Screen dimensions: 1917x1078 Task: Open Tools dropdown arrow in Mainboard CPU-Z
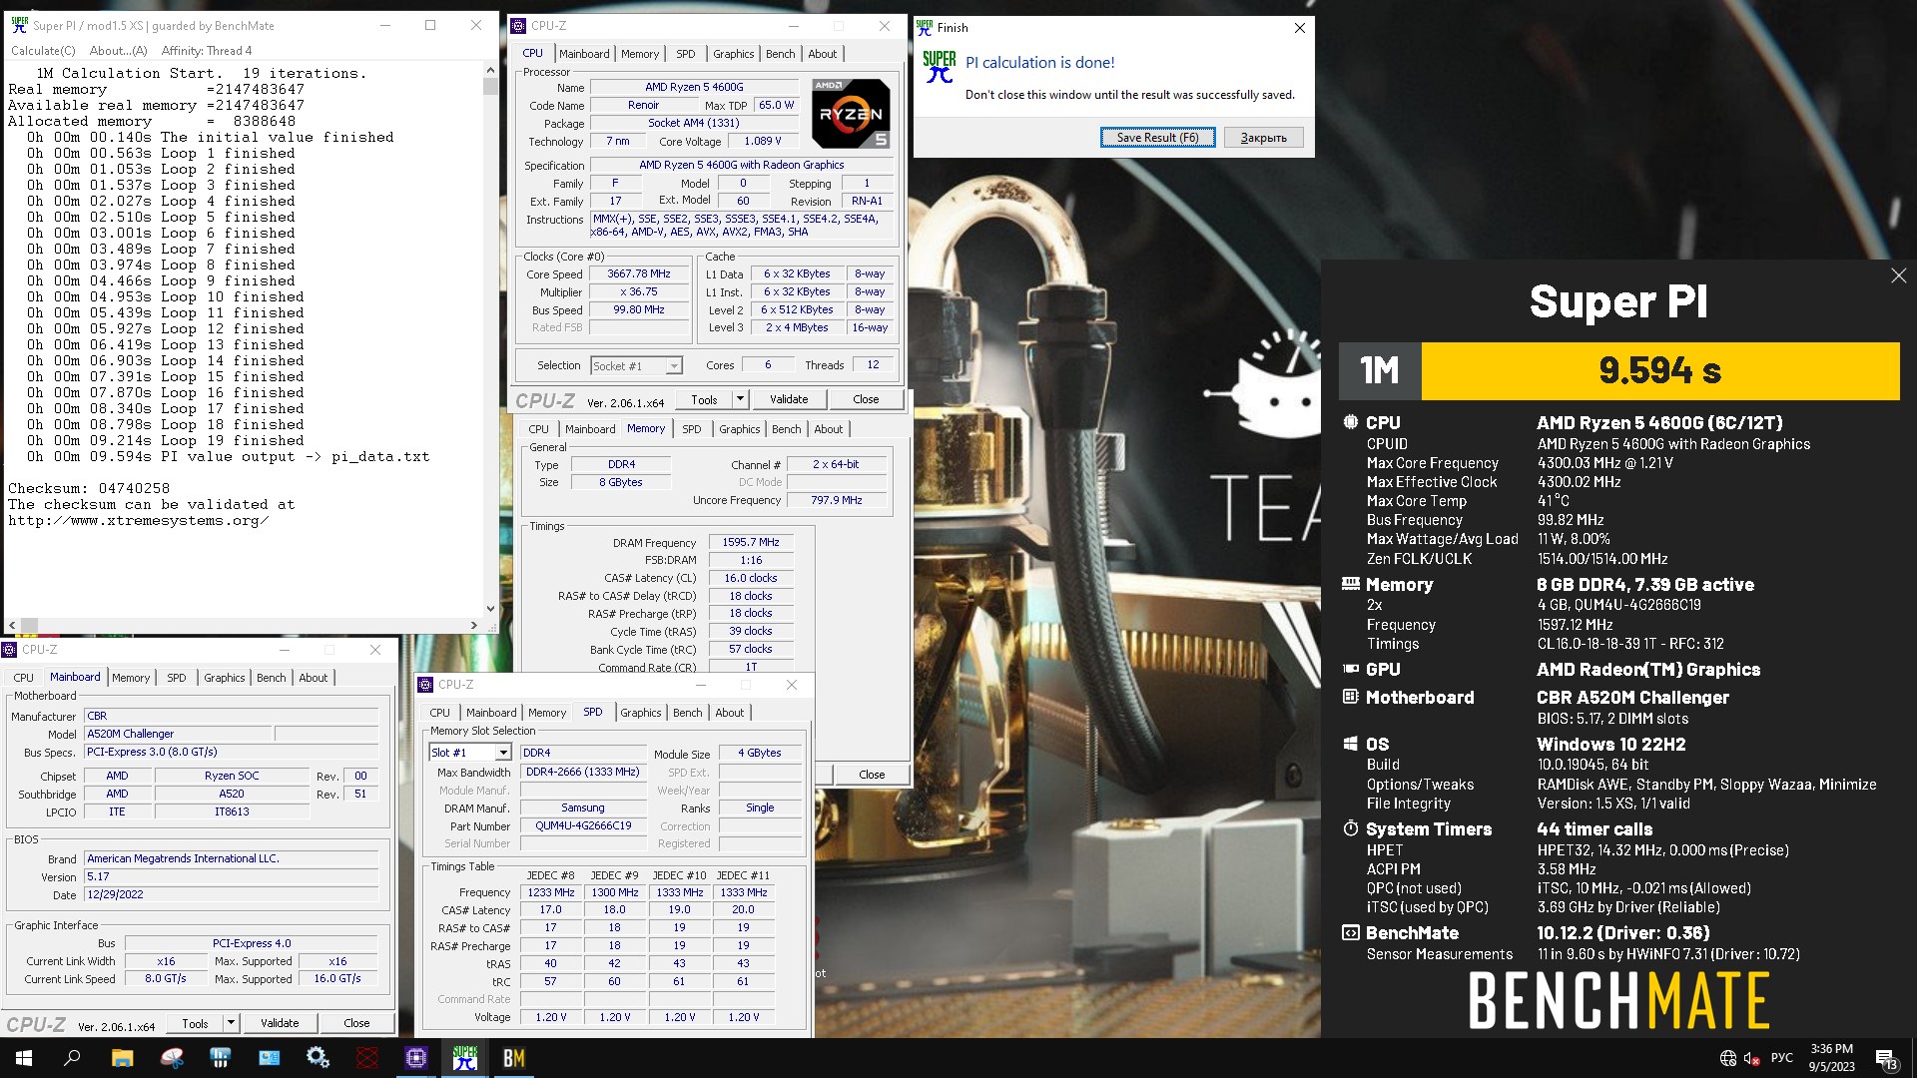(231, 1023)
